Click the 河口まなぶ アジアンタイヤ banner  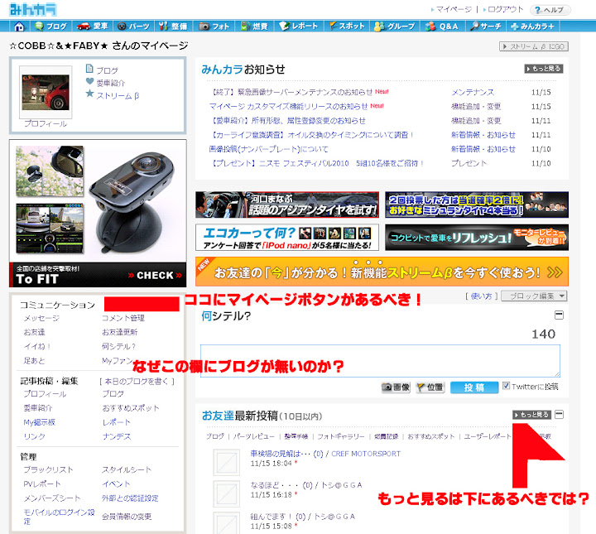pos(287,204)
